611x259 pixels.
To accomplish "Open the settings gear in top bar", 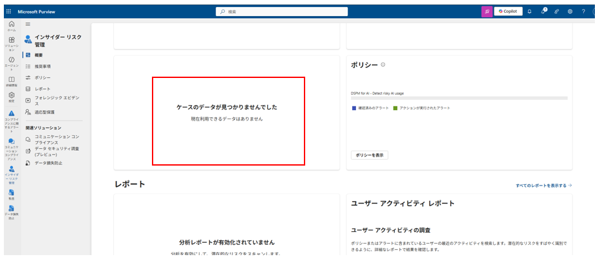I will [x=570, y=12].
